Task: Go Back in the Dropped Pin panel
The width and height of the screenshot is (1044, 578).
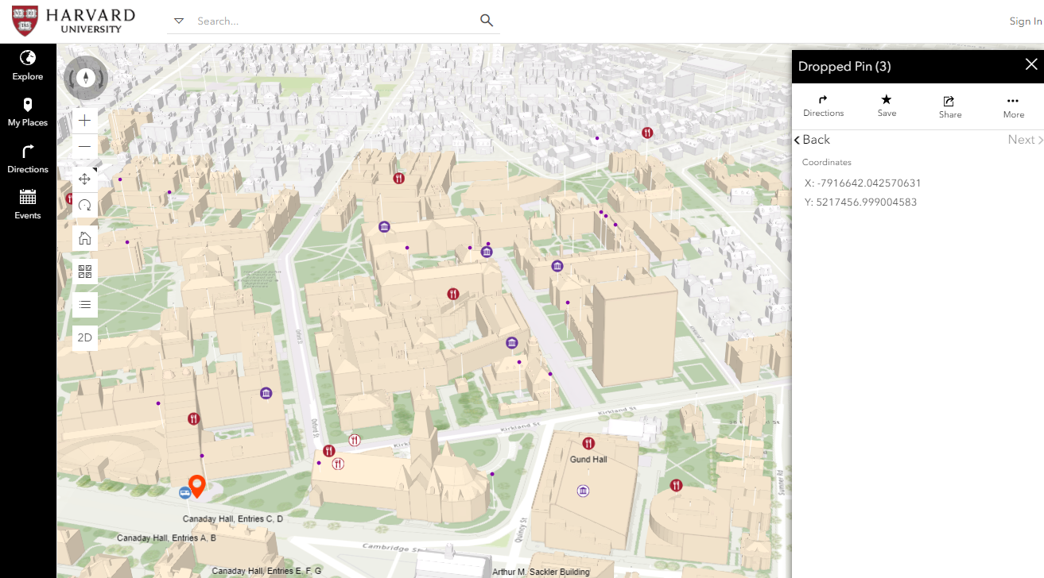Action: tap(812, 139)
